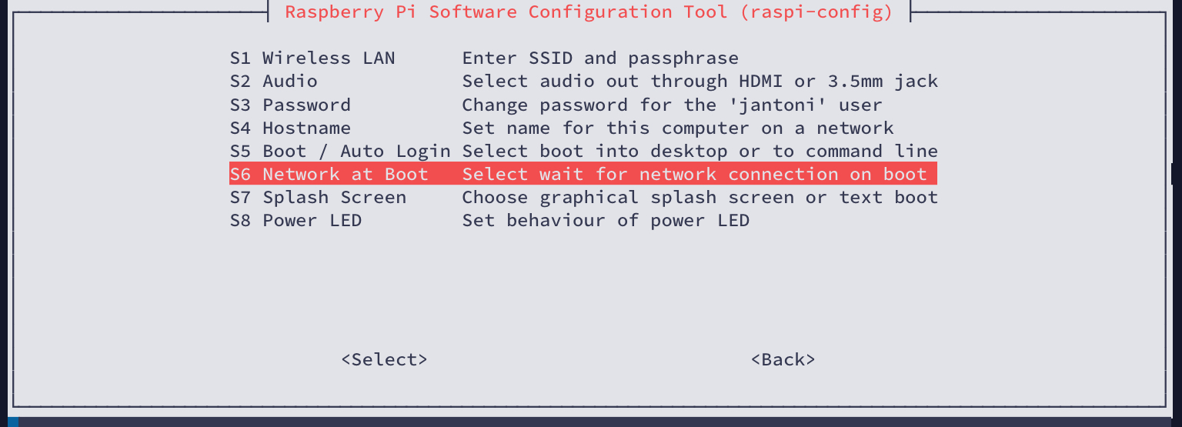Click the highlighted S6 Network at Boot label
This screenshot has height=427, width=1182.
tap(329, 174)
